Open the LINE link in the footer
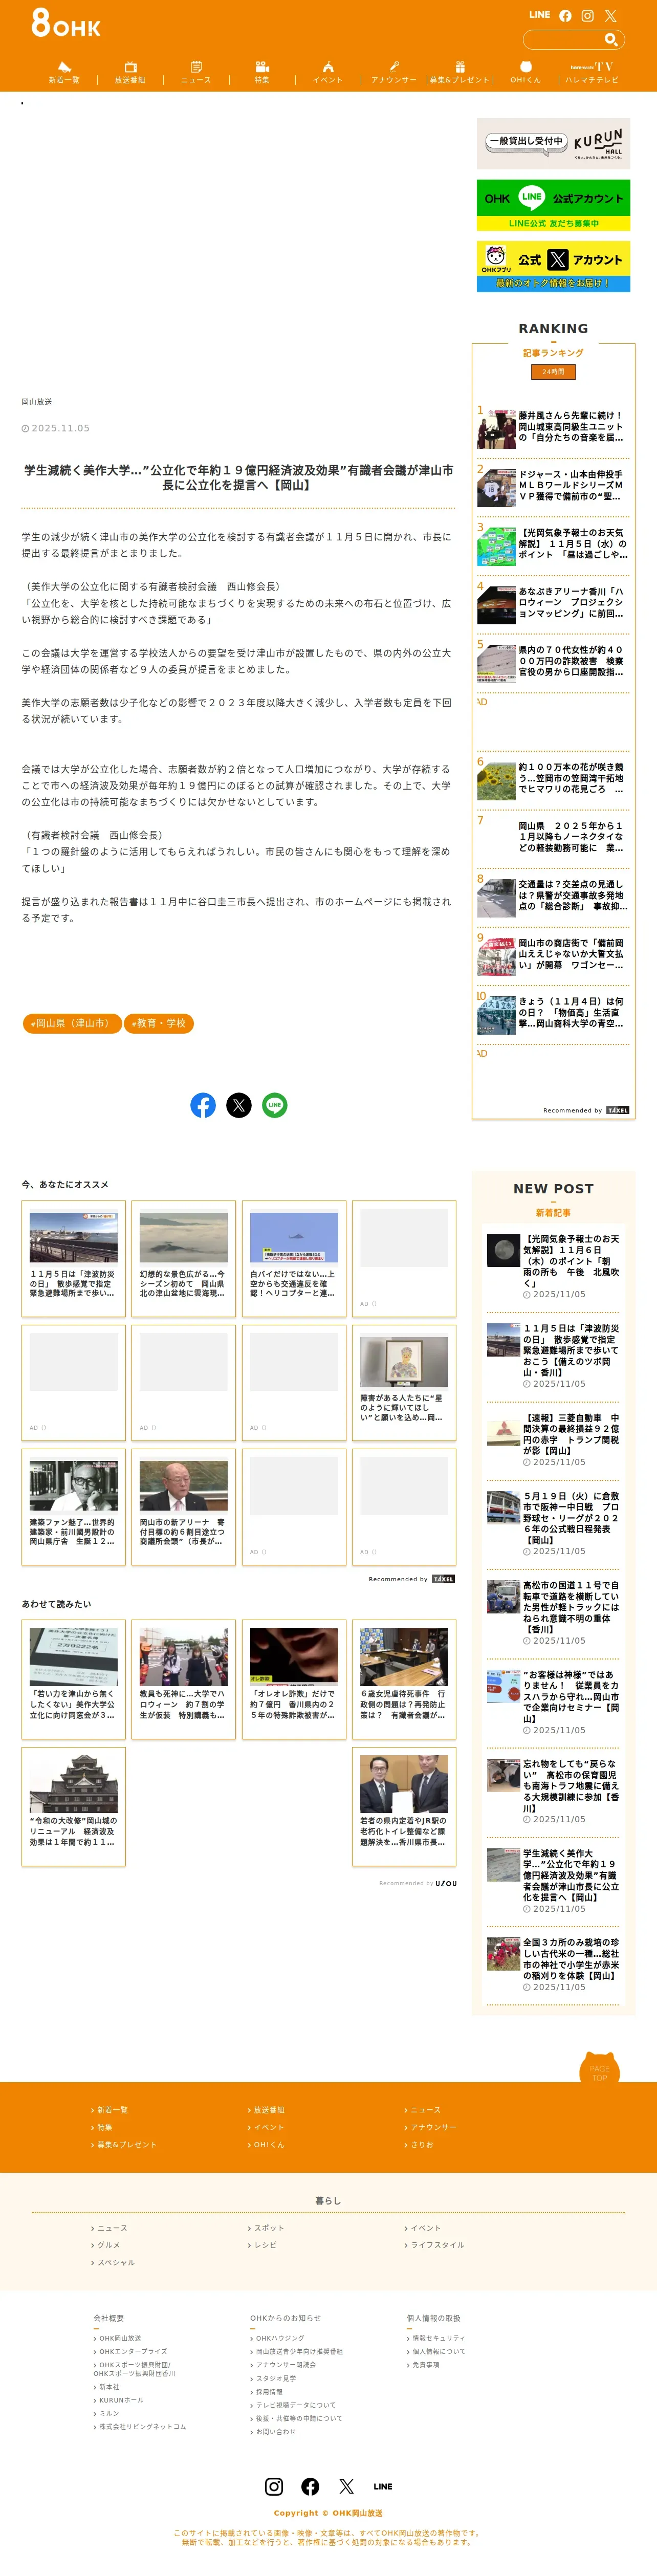 [383, 2486]
